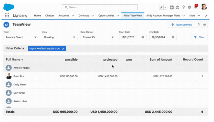Click the Sum of Amount column header
Image resolution: width=214 pixels, height=122 pixels.
coord(161,59)
